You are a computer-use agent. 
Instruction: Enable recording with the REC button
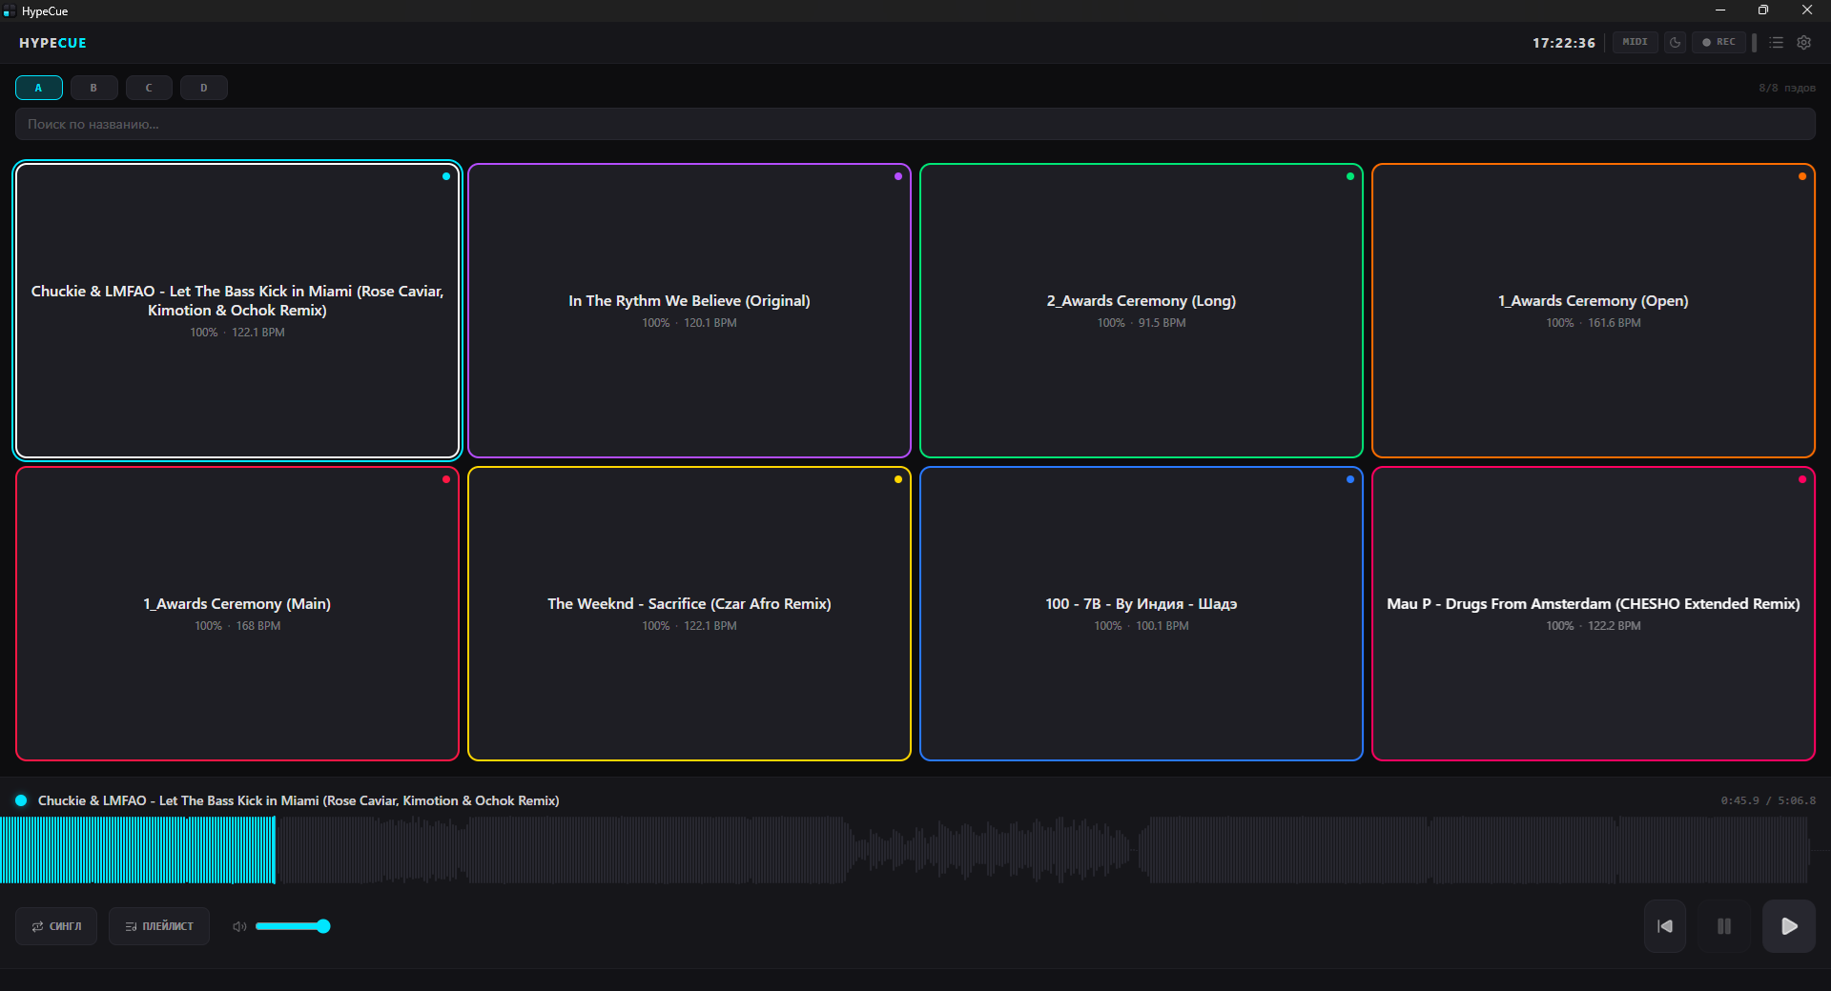tap(1718, 42)
